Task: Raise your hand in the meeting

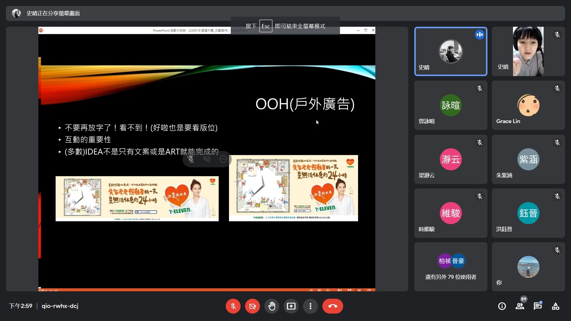Action: pos(272,306)
